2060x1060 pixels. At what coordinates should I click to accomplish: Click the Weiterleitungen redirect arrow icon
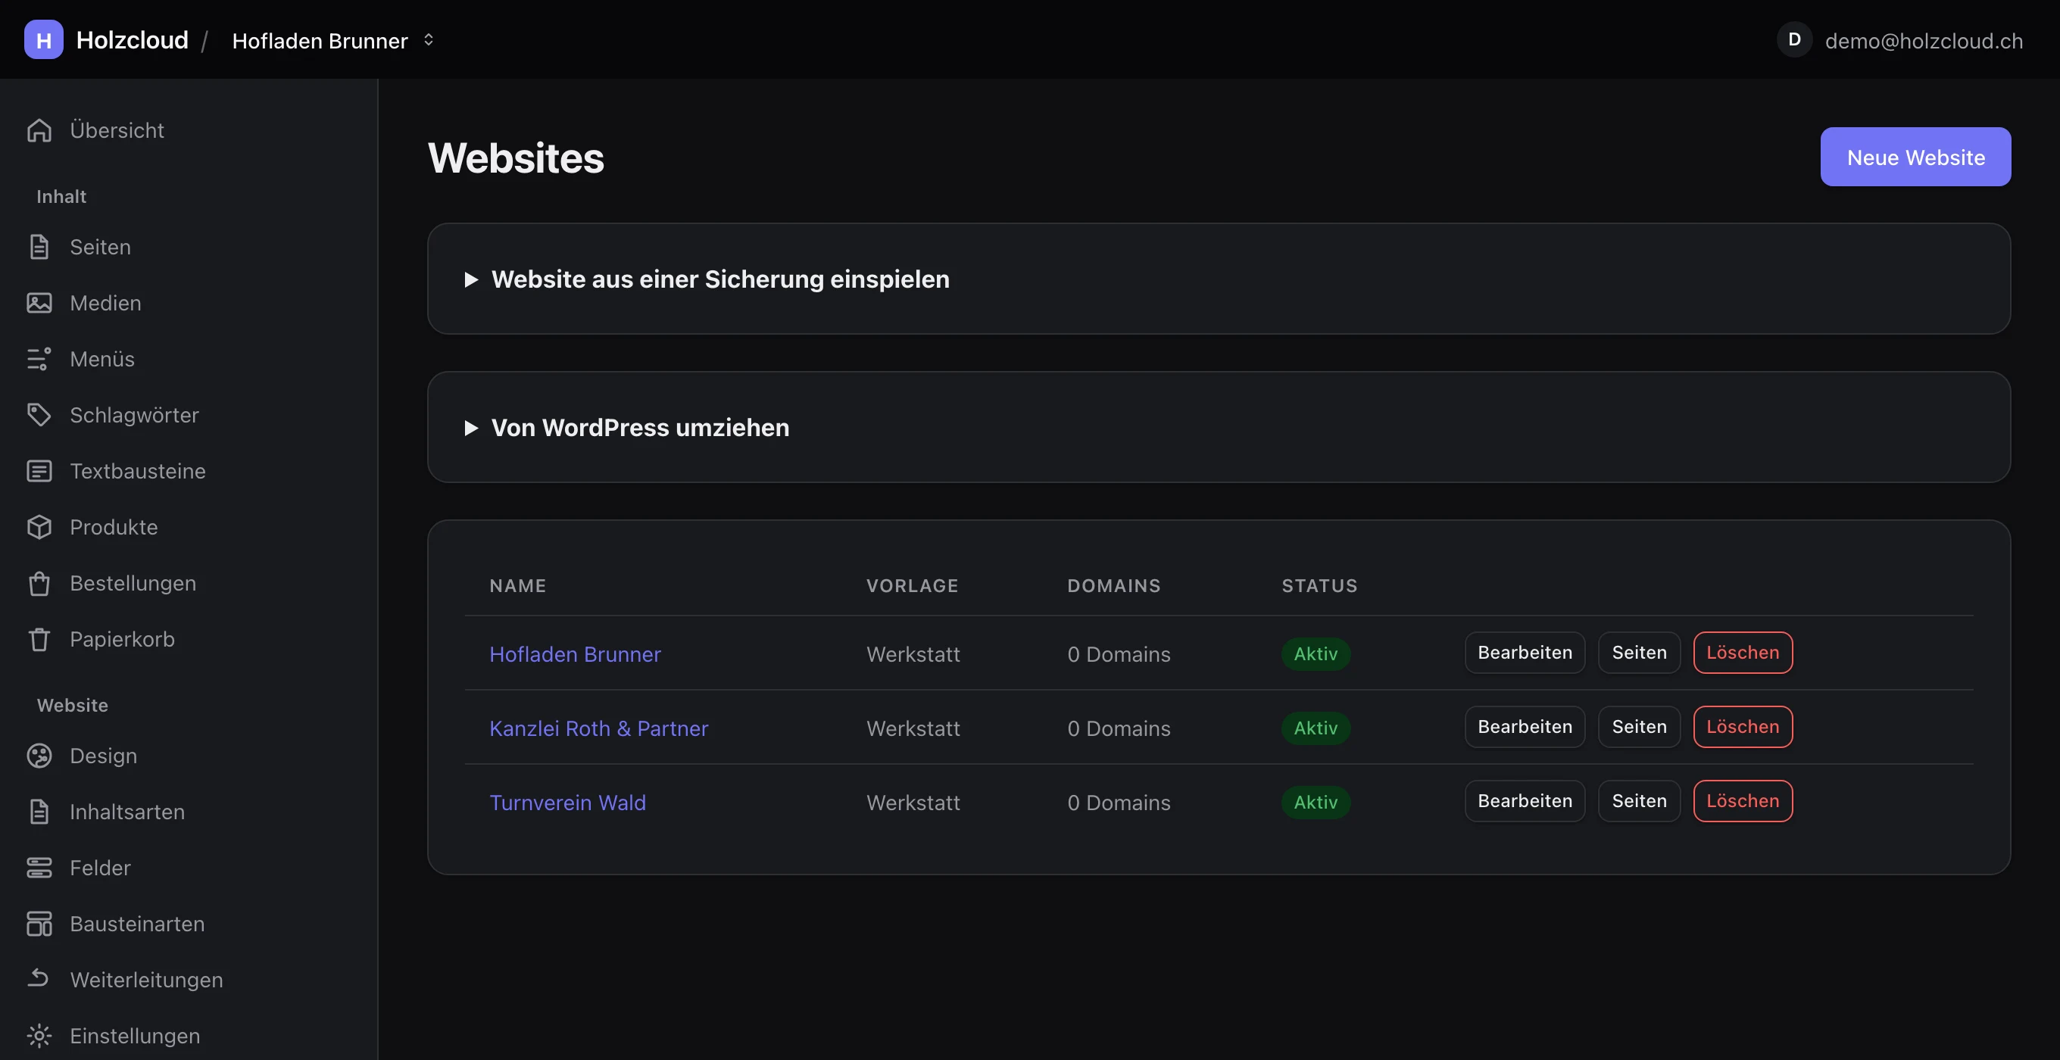point(39,979)
